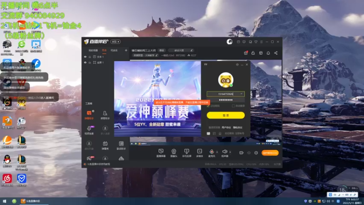
Task: Add a 摄像头 camera source
Action: pyautogui.click(x=174, y=153)
